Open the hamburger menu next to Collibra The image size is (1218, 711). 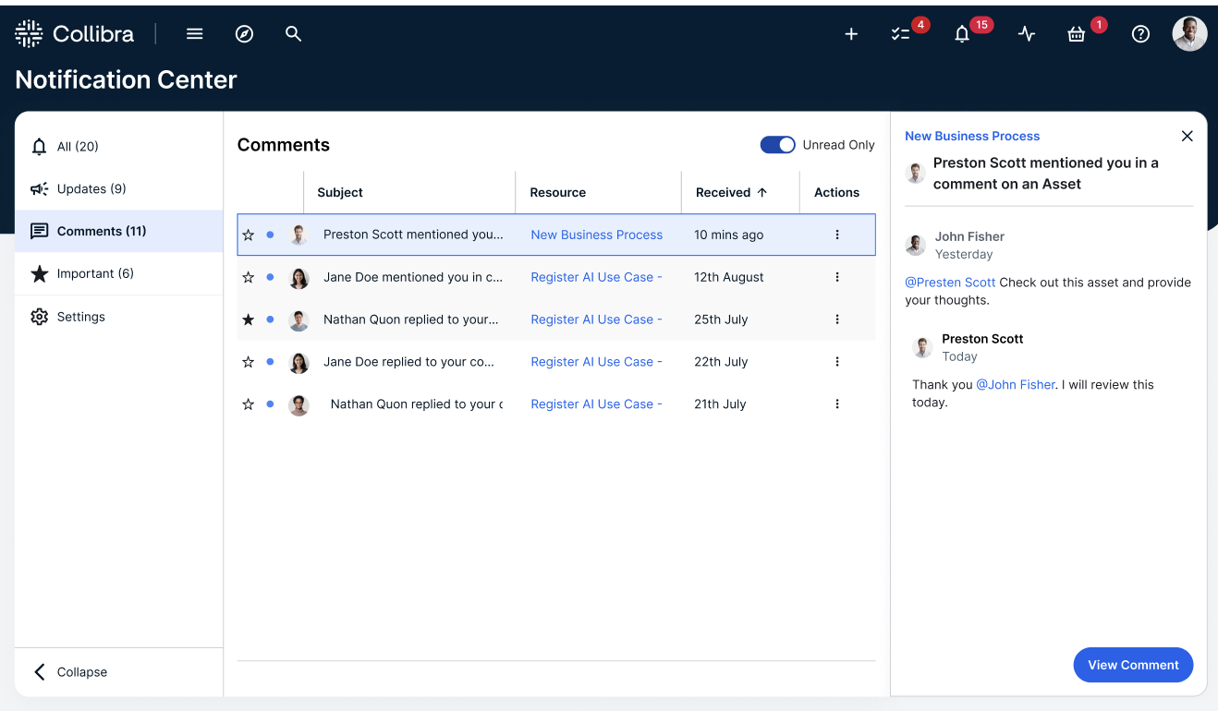click(194, 33)
